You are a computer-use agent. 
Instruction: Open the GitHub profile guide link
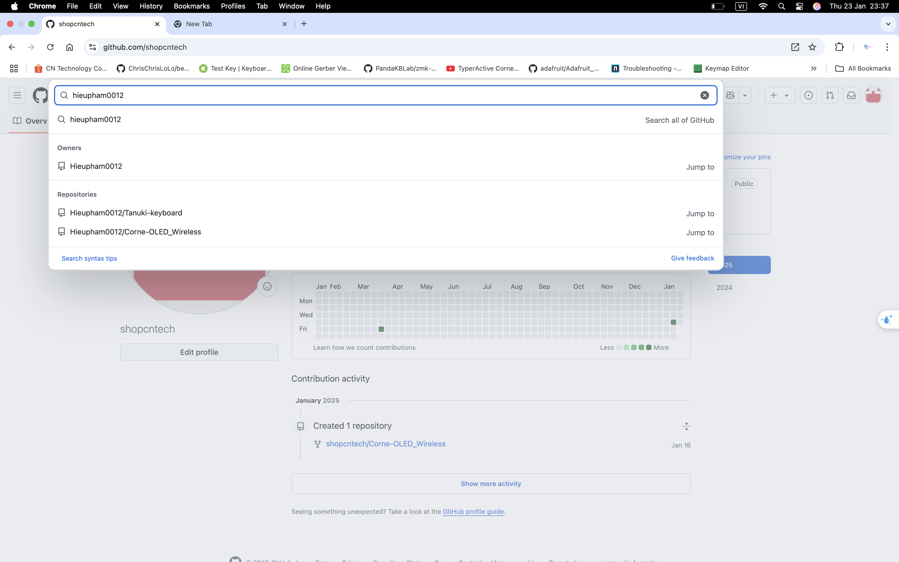tap(473, 511)
